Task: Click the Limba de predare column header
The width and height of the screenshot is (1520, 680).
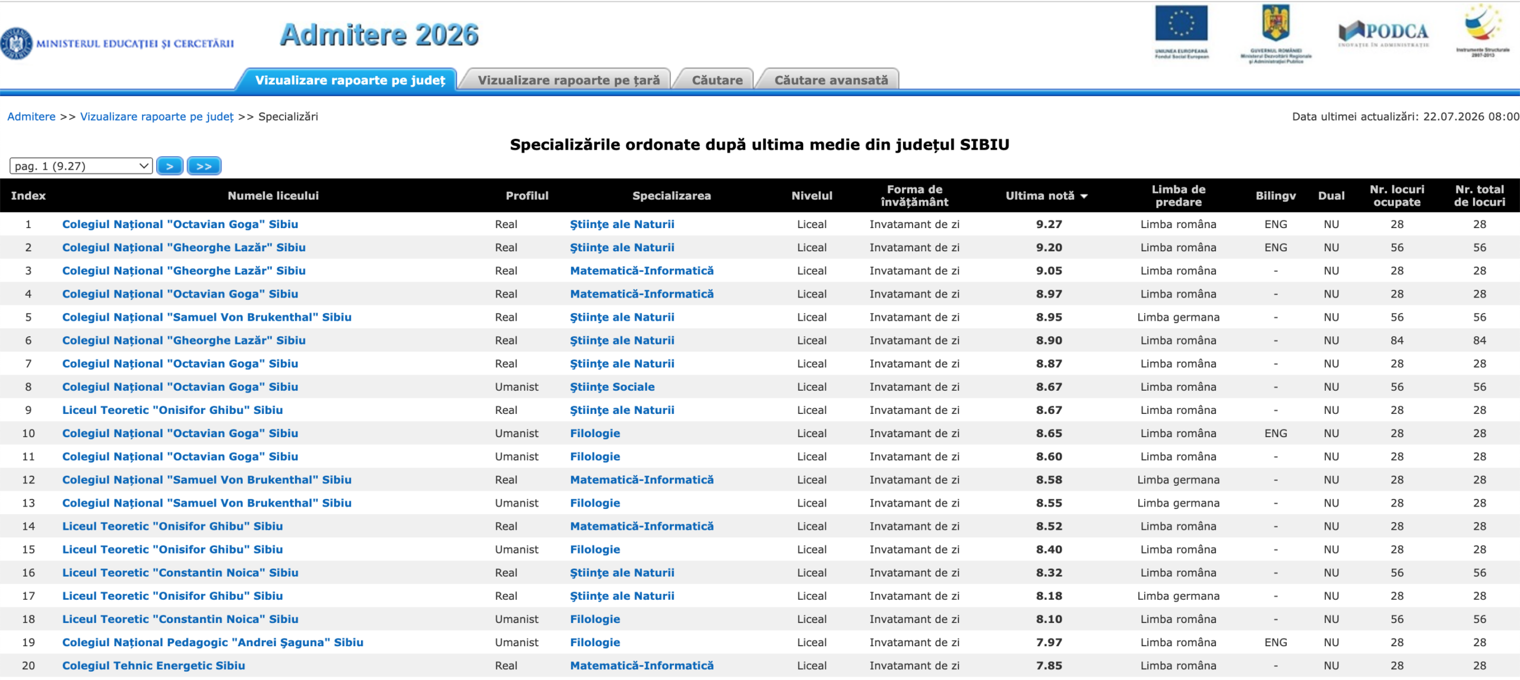Action: click(1178, 196)
